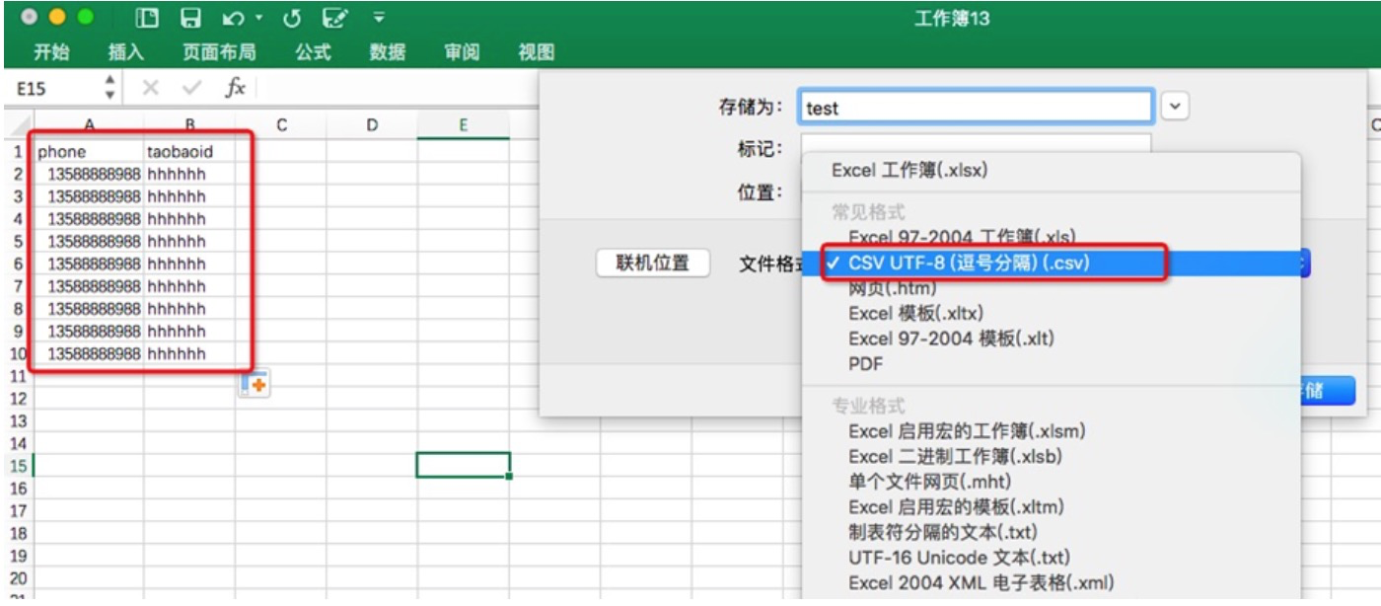Click the fx insert function icon
Image resolution: width=1381 pixels, height=606 pixels.
pos(235,88)
